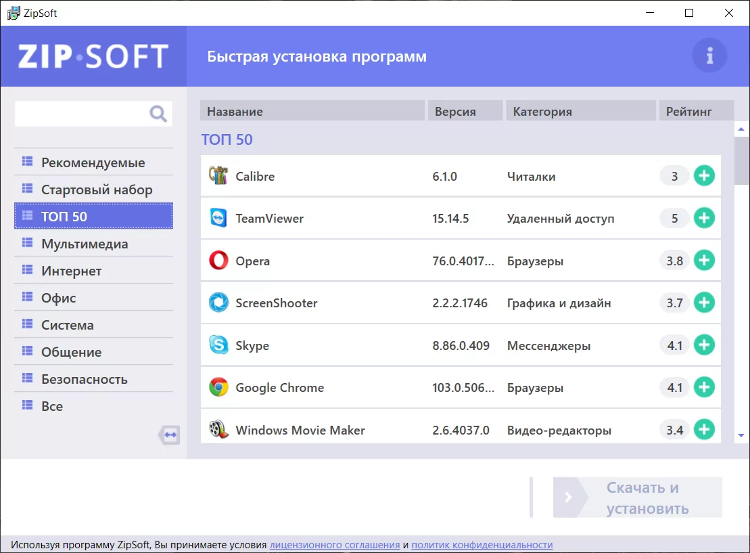Click TeamViewer rating value 5
750x553 pixels.
[x=674, y=219]
